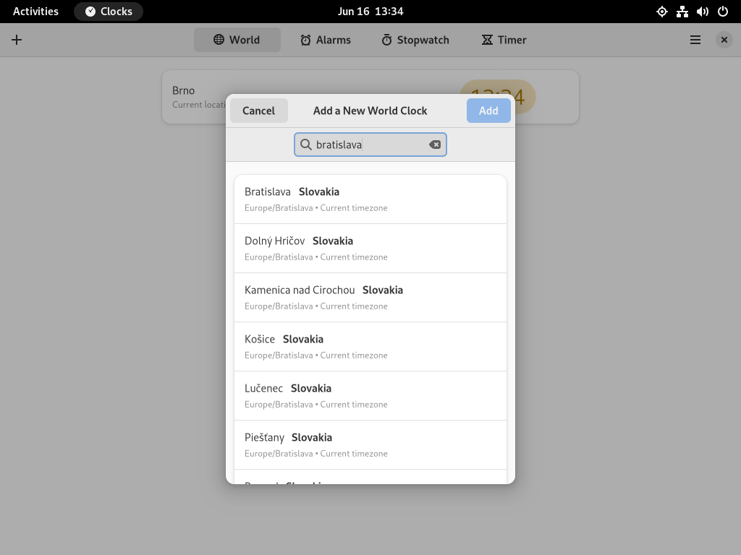
Task: Clear the search field text
Action: (435, 145)
